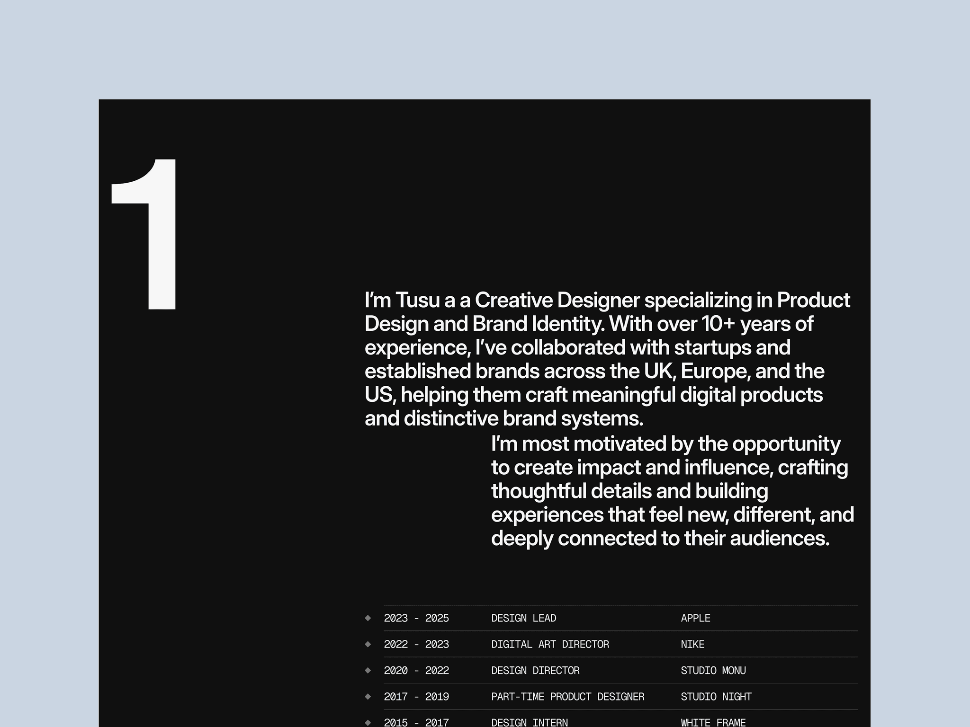970x727 pixels.
Task: Click the WHITE FRAME company name
Action: [x=713, y=722]
